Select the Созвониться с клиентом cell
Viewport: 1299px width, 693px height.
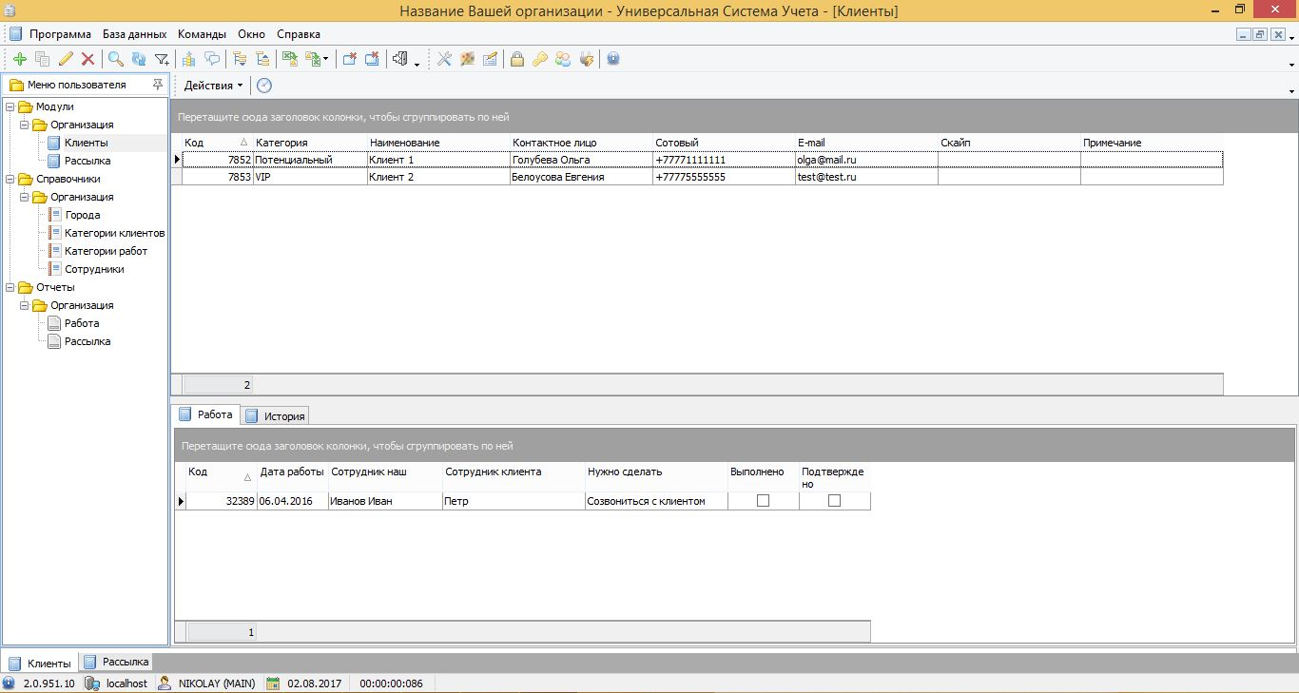656,501
